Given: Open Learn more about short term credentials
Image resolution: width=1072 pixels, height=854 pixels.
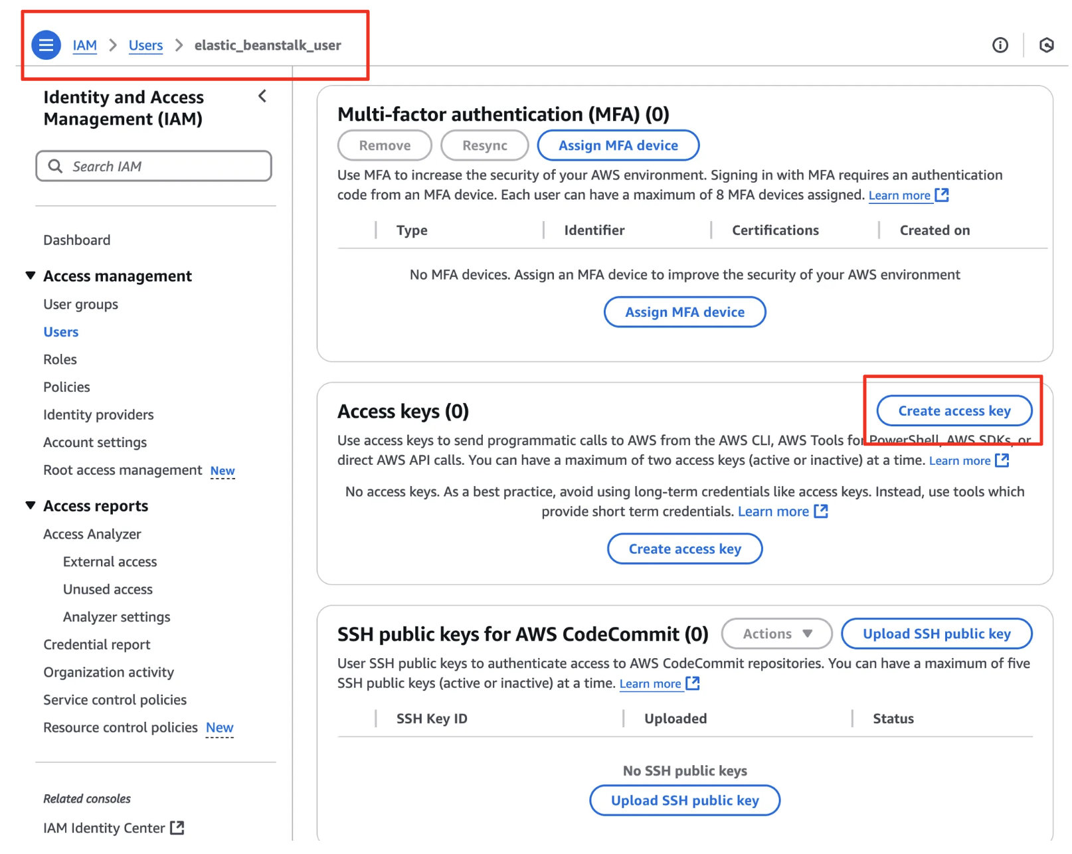Looking at the screenshot, I should pyautogui.click(x=773, y=511).
